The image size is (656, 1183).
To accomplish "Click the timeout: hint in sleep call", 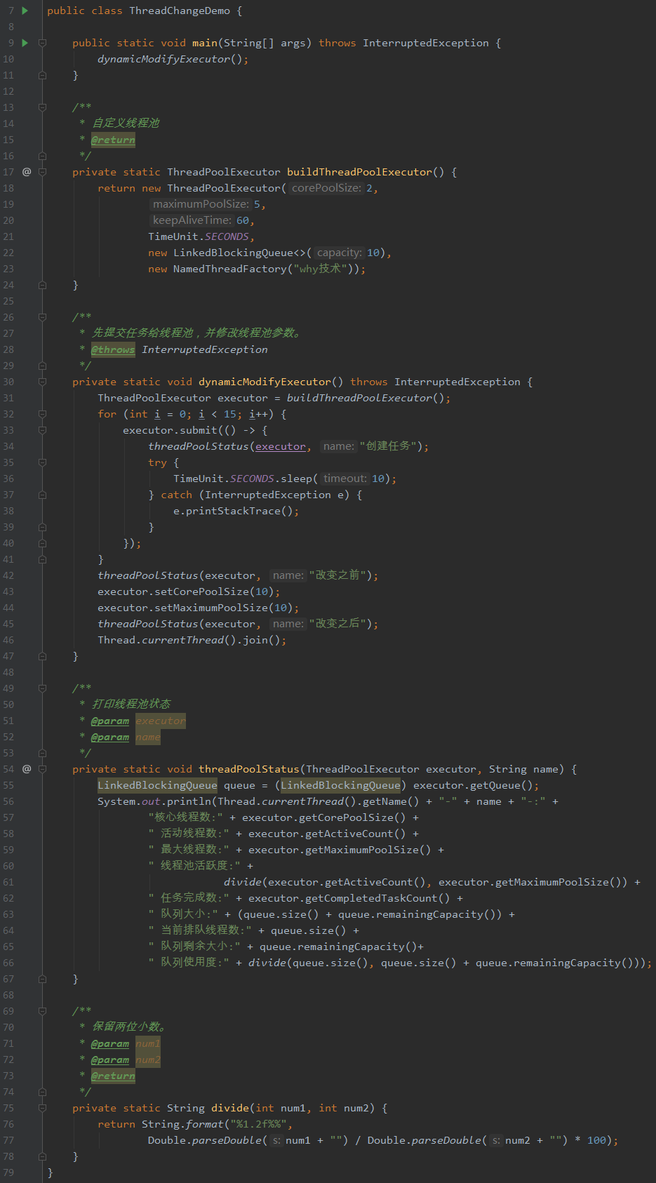I will coord(344,479).
